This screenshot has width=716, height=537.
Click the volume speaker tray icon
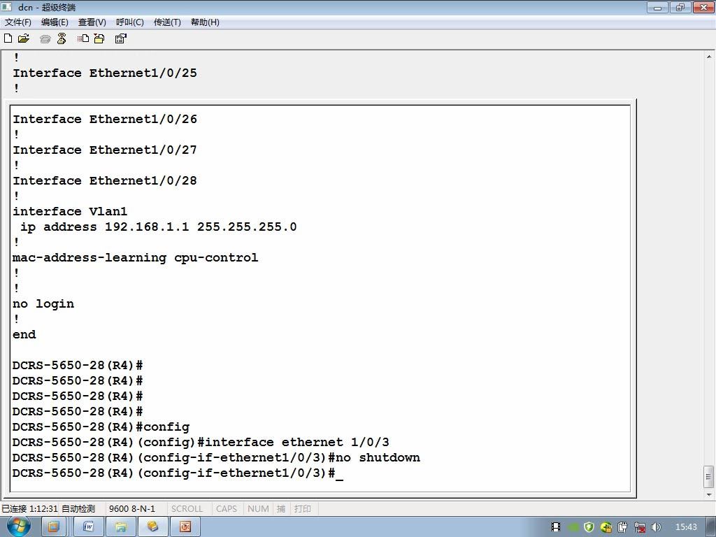click(656, 527)
